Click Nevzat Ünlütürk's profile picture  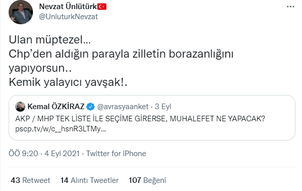tap(21, 12)
